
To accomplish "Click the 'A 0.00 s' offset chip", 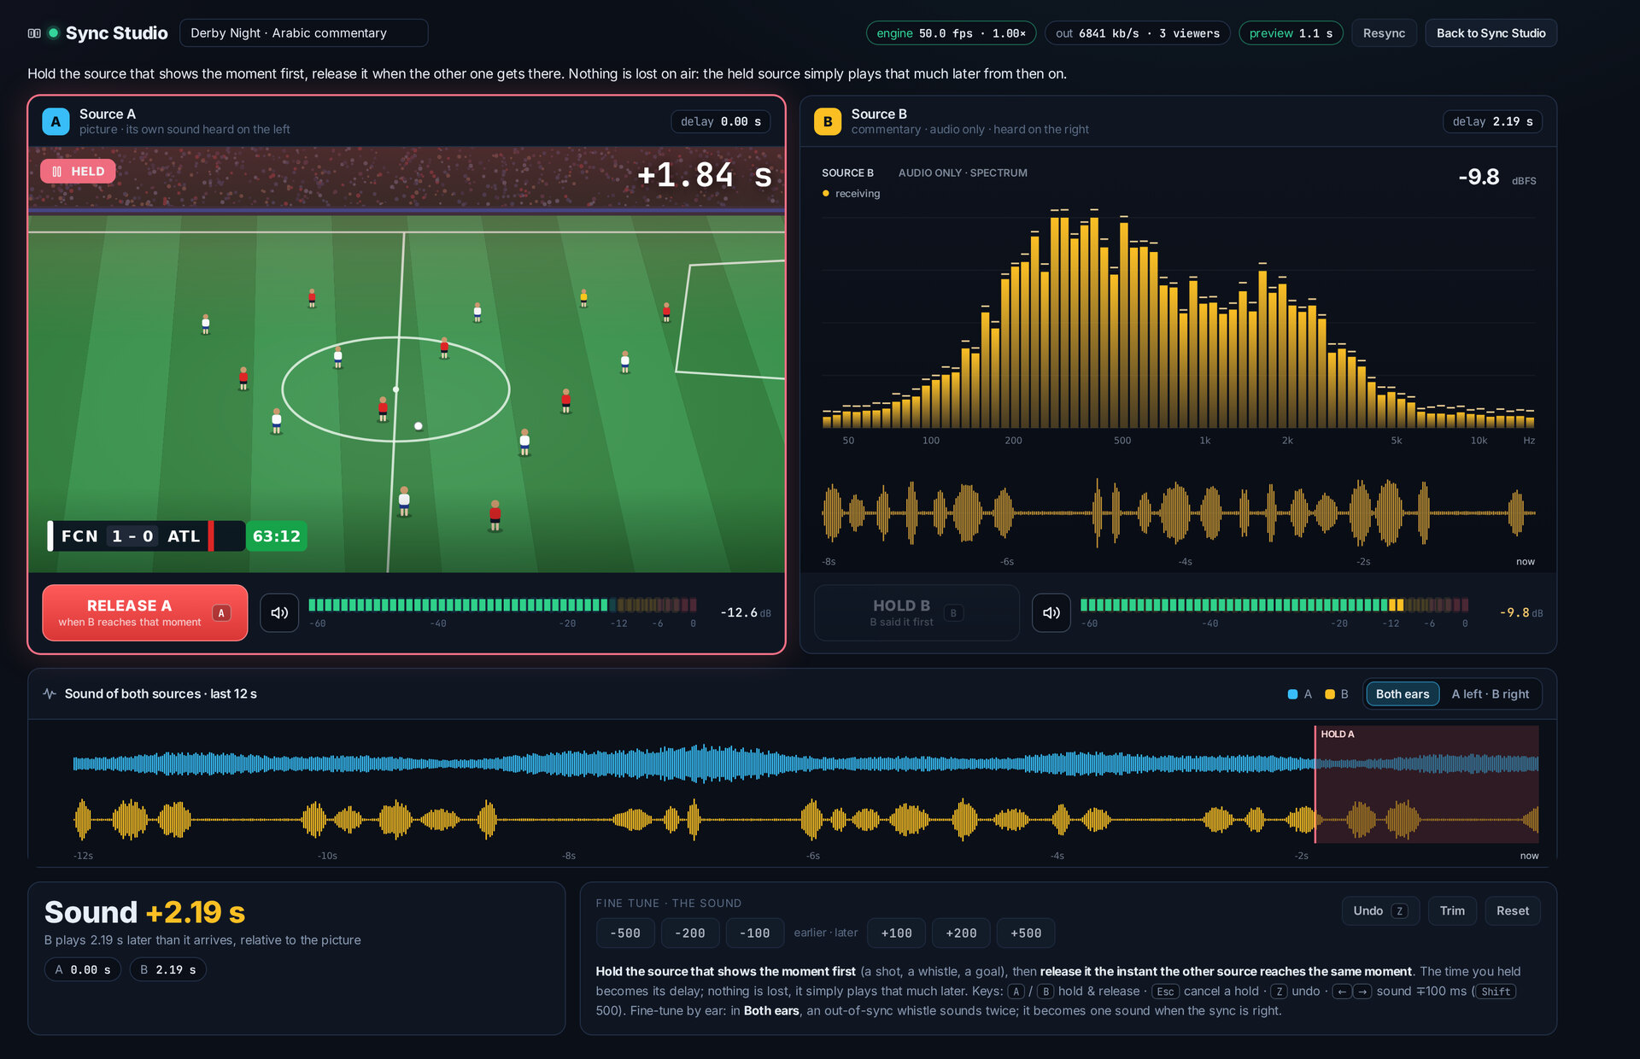I will pyautogui.click(x=83, y=969).
